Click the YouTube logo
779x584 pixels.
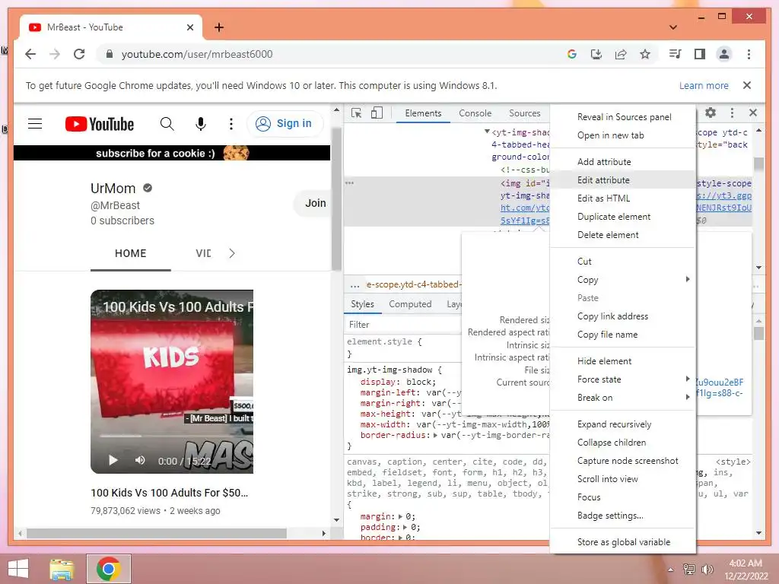pyautogui.click(x=100, y=124)
